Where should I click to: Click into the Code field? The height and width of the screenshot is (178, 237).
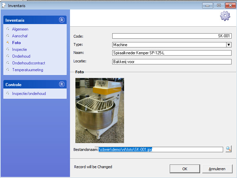[172, 36]
